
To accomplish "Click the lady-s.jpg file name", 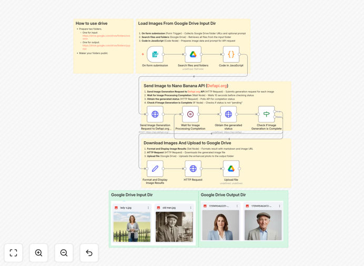I will coord(126,208).
